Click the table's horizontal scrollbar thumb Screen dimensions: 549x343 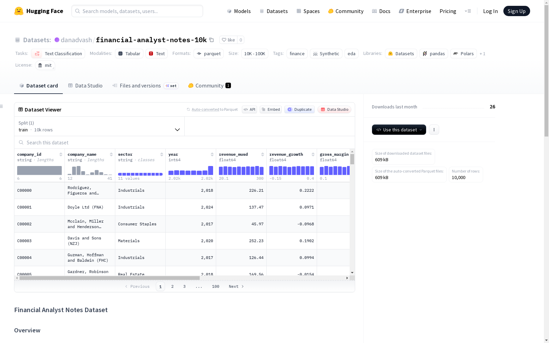109,278
